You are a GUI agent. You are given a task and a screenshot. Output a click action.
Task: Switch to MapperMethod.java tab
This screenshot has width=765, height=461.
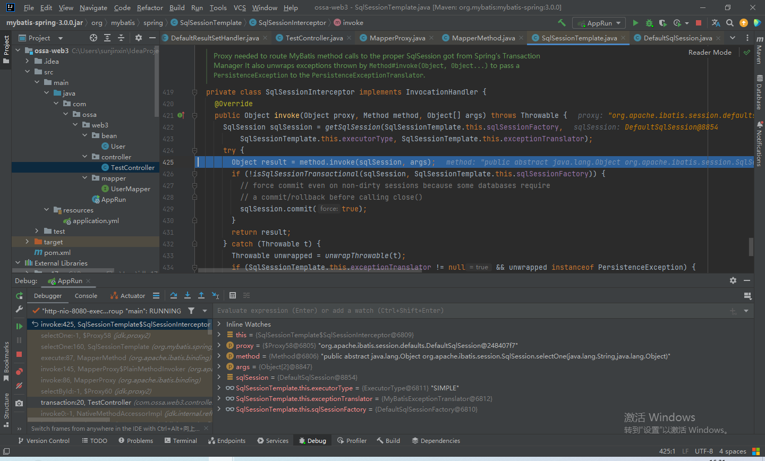[x=483, y=38]
